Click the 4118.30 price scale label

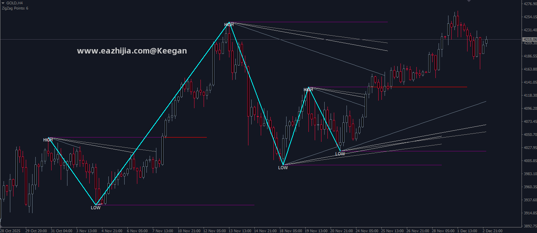pos(530,95)
